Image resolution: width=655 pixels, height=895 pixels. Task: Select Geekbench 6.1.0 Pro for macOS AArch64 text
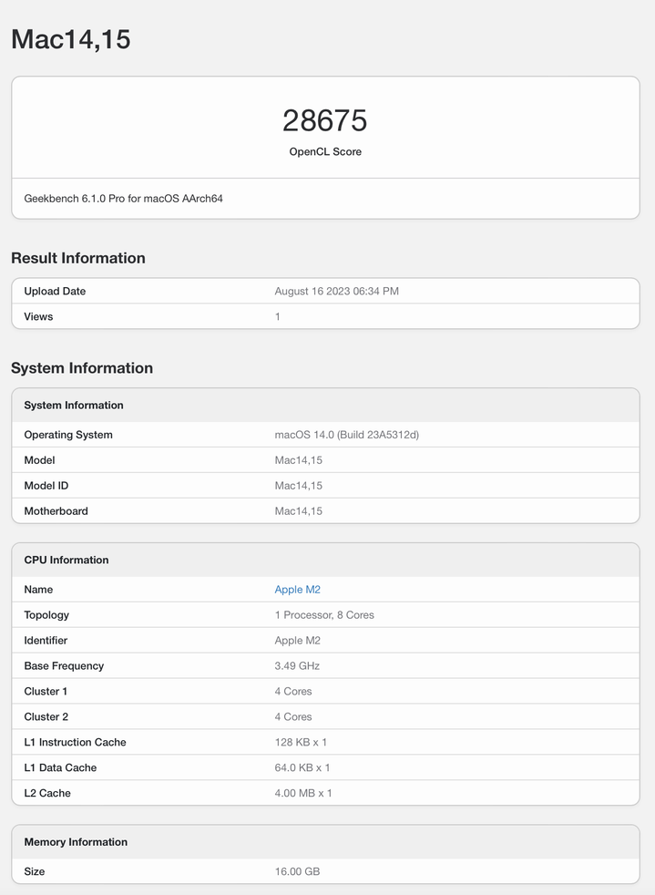(123, 199)
